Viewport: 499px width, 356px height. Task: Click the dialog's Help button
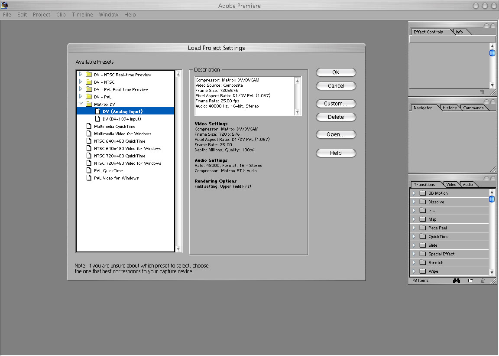tap(336, 153)
